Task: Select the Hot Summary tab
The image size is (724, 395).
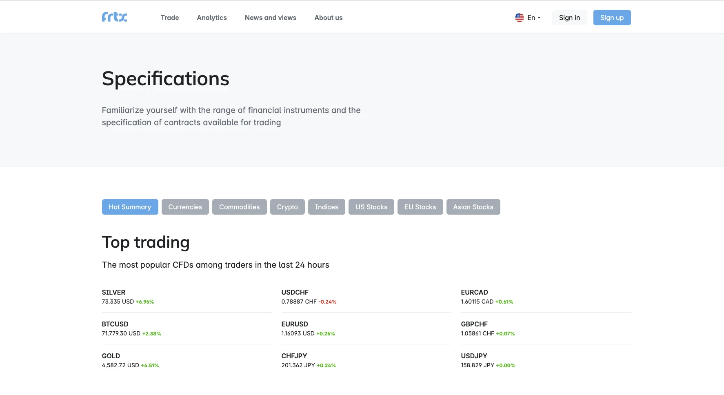Action: [x=130, y=207]
